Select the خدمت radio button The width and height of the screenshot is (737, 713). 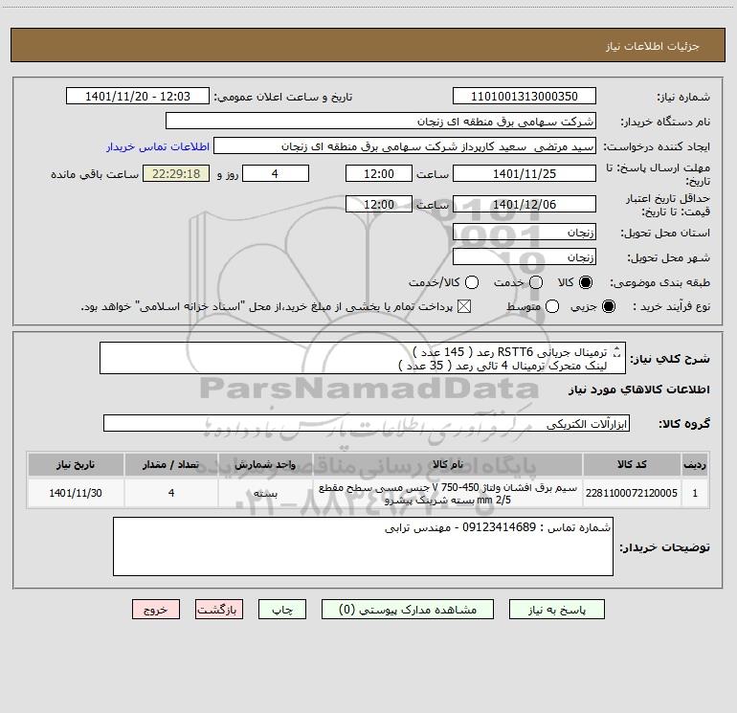(x=536, y=282)
